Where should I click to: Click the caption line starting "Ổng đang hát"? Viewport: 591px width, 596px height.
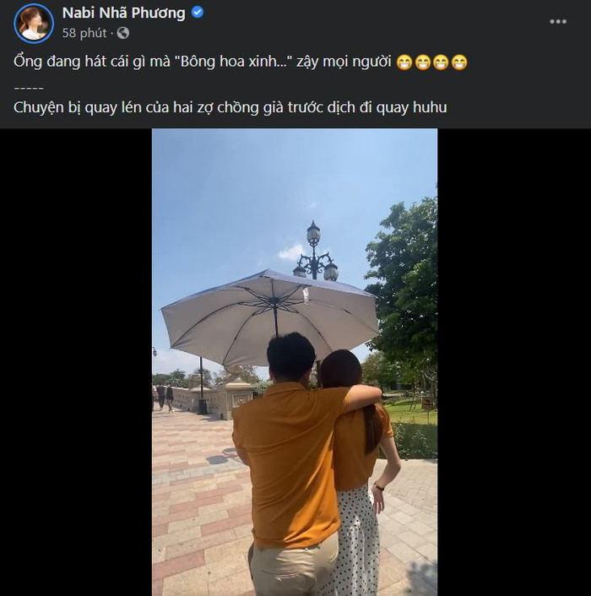[203, 62]
